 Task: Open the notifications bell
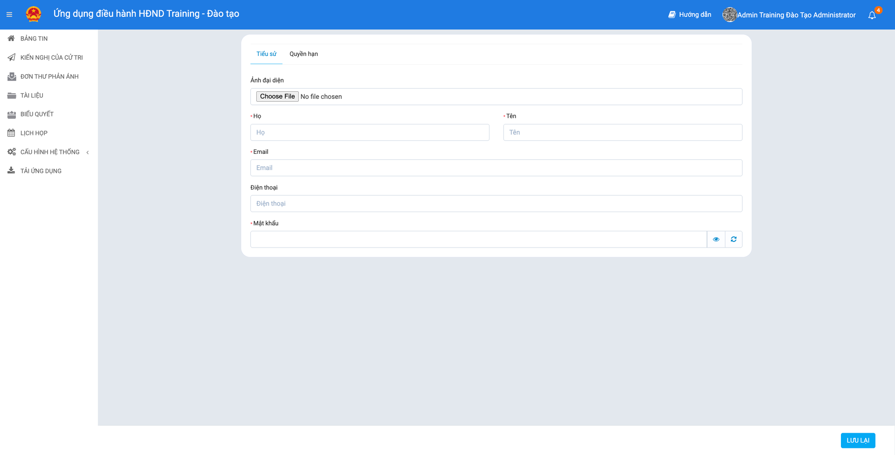(872, 15)
